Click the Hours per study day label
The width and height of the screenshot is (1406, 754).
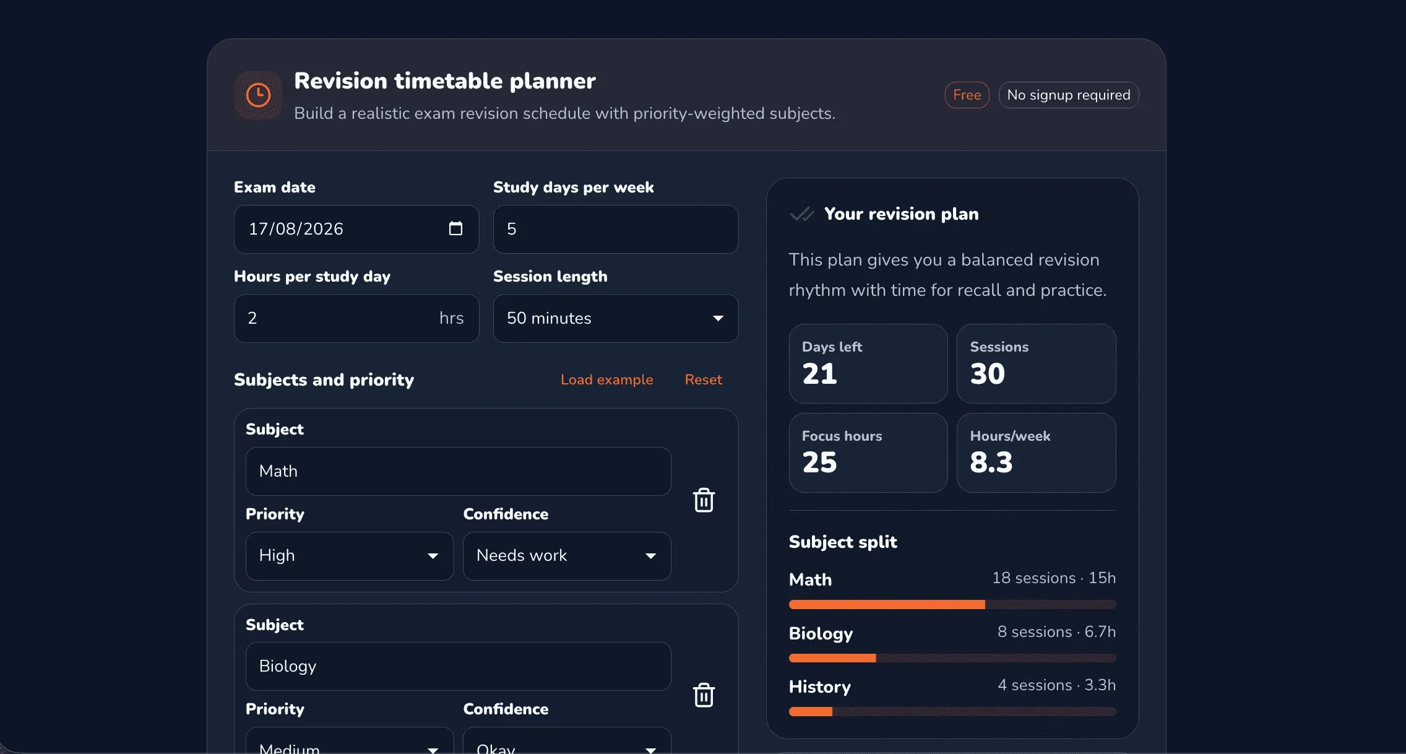coord(312,276)
